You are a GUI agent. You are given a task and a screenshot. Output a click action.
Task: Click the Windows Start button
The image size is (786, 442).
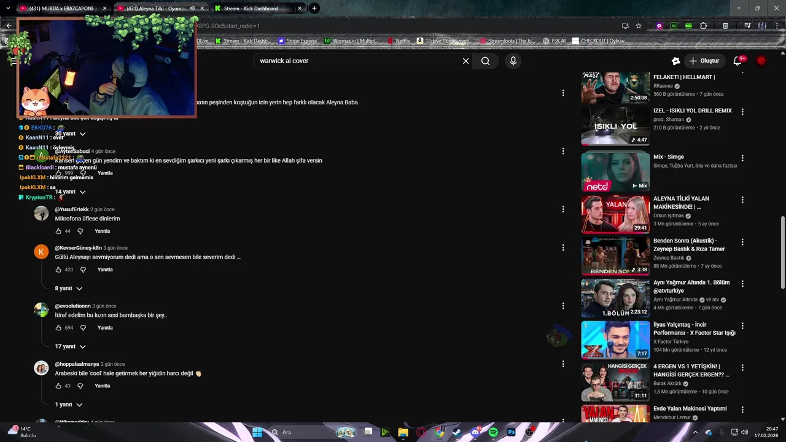coord(257,432)
